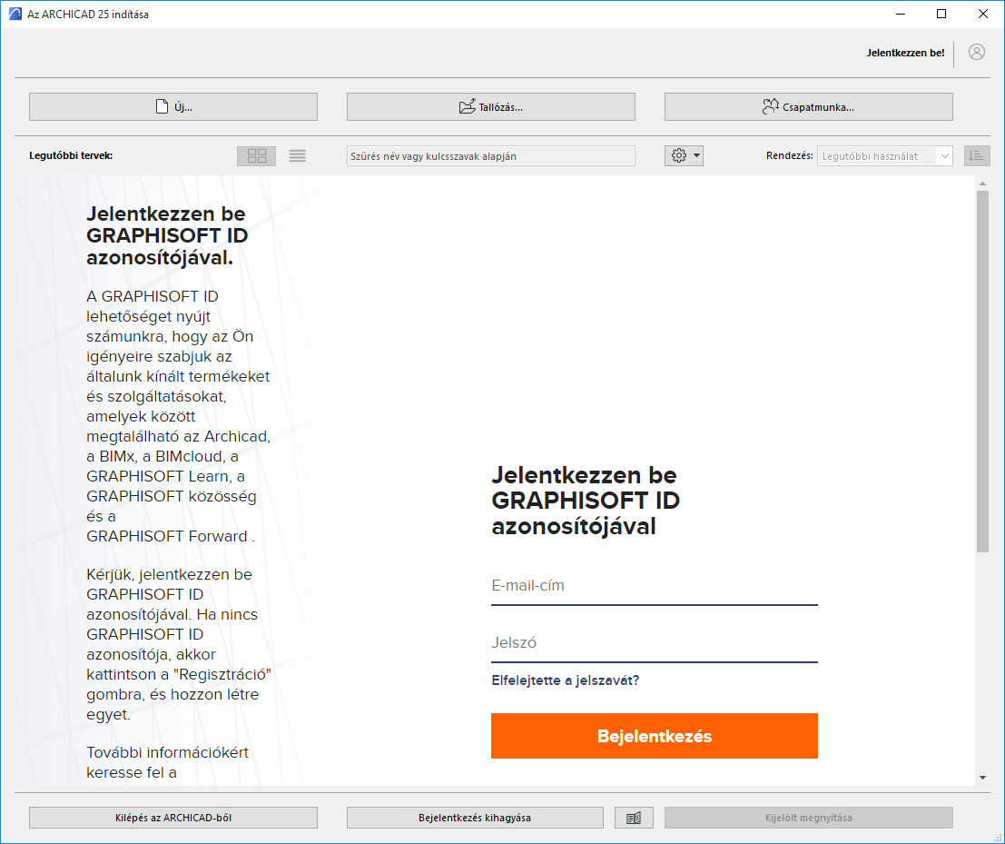The width and height of the screenshot is (1005, 844).
Task: Click the Kijelölt megnyitása button
Action: (808, 818)
